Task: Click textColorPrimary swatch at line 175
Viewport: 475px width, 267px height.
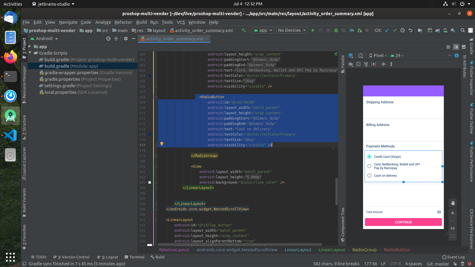Action: coord(150,134)
